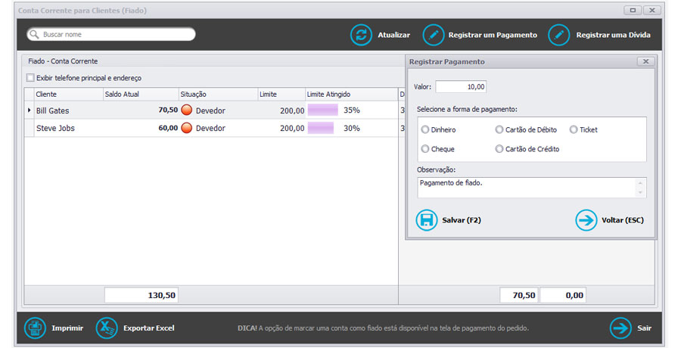Screen dimensions: 681x348
Task: Expand the Bill Gates row indicator arrow
Action: [29, 110]
